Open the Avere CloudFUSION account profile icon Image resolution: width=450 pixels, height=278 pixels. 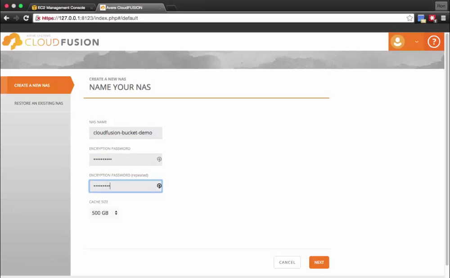tap(397, 41)
